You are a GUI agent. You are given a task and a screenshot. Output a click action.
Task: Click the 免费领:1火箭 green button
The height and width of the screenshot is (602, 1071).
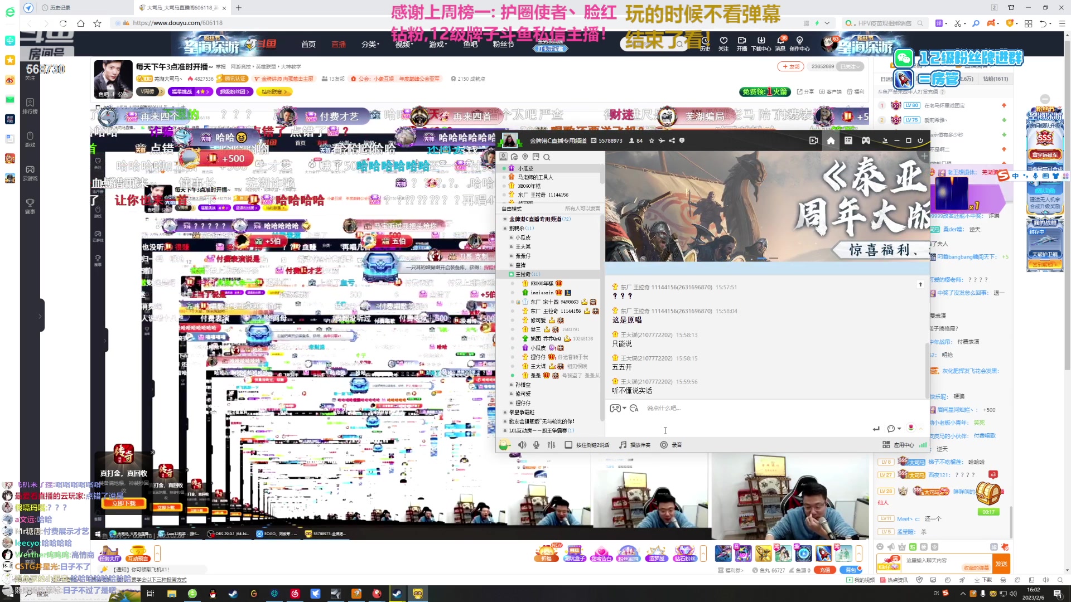(x=765, y=92)
